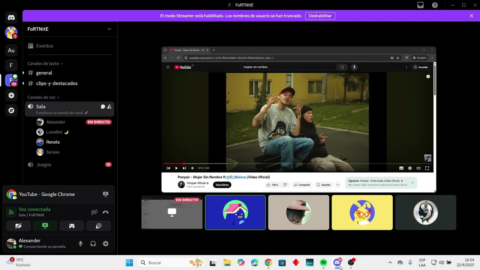
Task: Toggle play on the streamed video player
Action: 176,168
